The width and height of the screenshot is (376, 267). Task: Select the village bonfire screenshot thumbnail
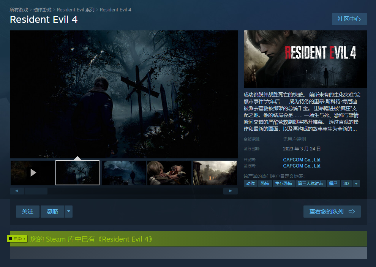[x=215, y=173]
